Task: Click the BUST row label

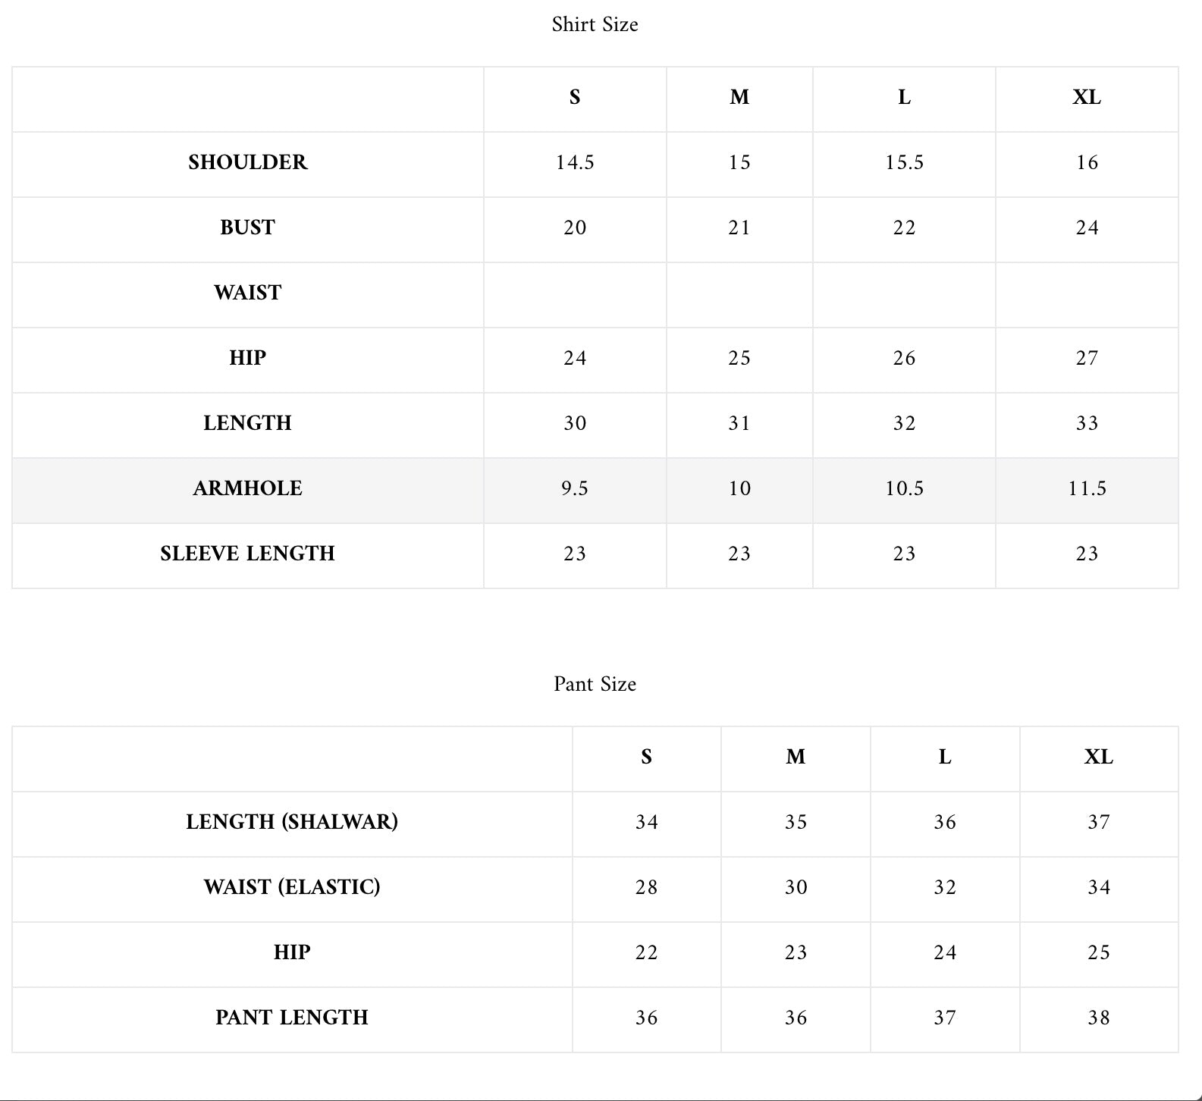Action: tap(248, 227)
